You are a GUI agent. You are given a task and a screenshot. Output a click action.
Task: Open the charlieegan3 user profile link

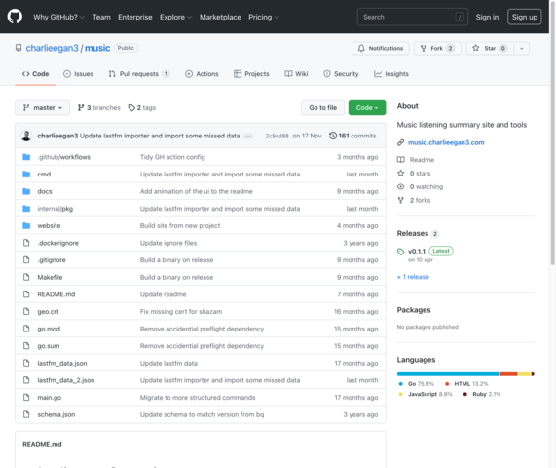[52, 48]
